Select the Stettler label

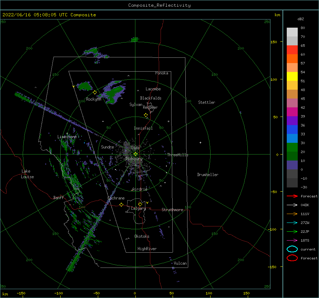pyautogui.click(x=207, y=102)
